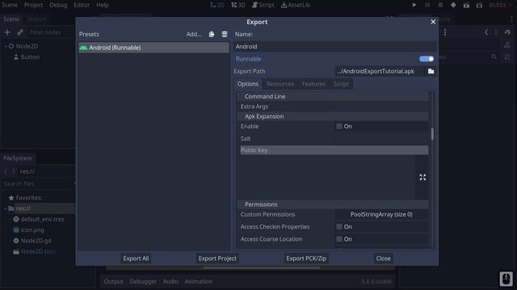The height and width of the screenshot is (290, 517).
Task: Open the Output bottom panel
Action: pyautogui.click(x=113, y=281)
